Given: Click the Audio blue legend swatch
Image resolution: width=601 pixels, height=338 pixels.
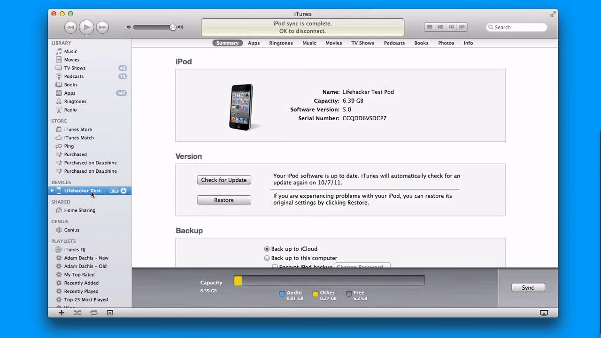Looking at the screenshot, I should tap(282, 294).
